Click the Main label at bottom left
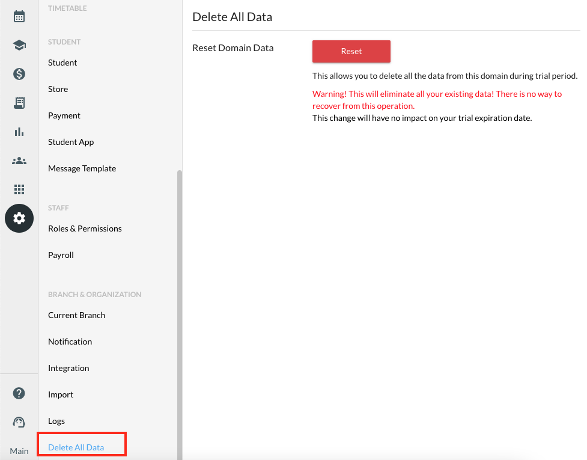 coord(19,451)
